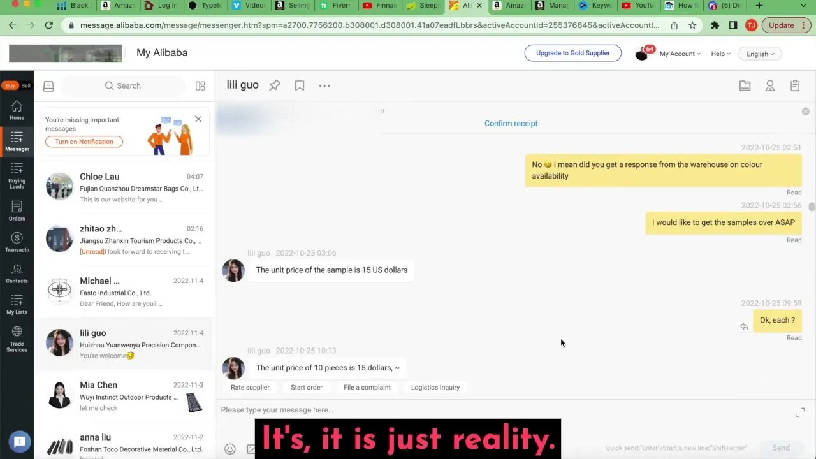Viewport: 816px width, 459px height.
Task: Switch to the Typeform browser tab
Action: 206,6
